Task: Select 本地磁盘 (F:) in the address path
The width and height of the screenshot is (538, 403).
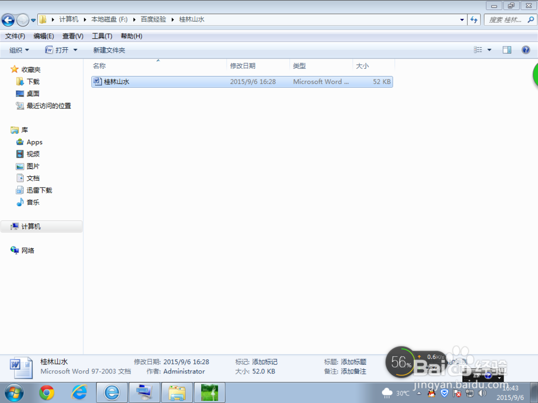Action: click(x=109, y=19)
